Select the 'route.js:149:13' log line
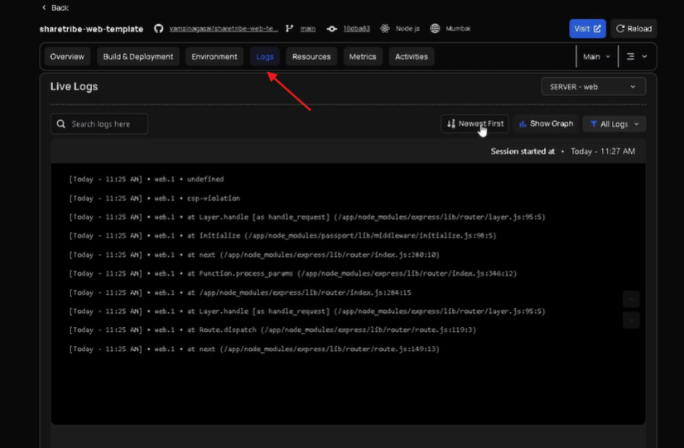 (x=254, y=349)
